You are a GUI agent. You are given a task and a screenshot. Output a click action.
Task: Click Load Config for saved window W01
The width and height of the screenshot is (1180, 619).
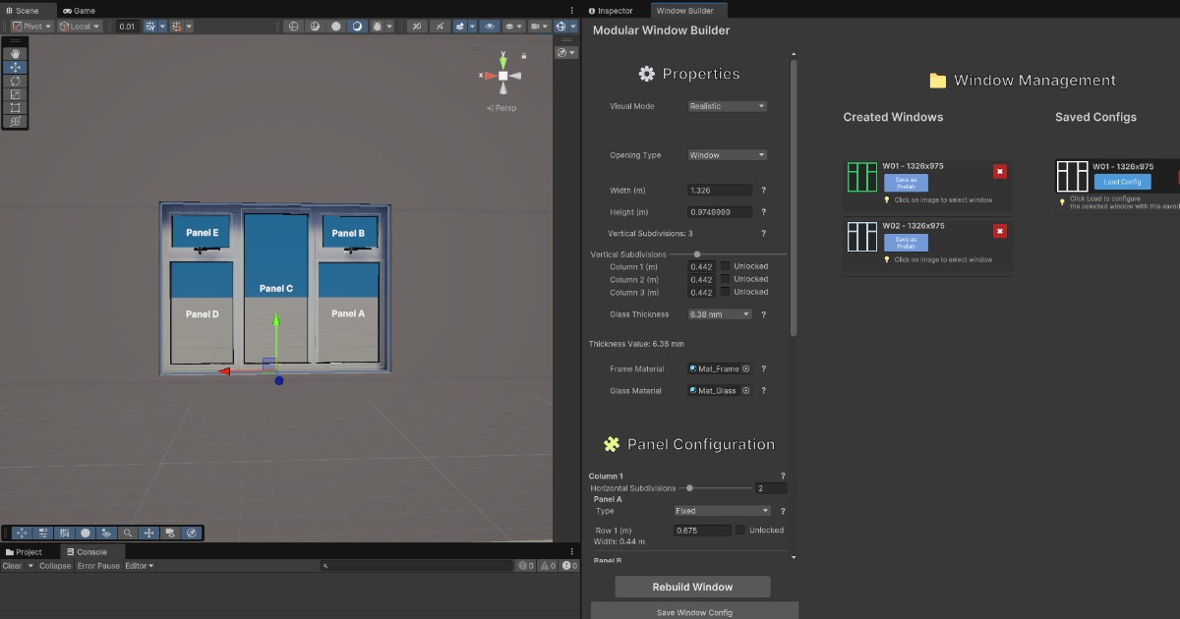[1122, 182]
